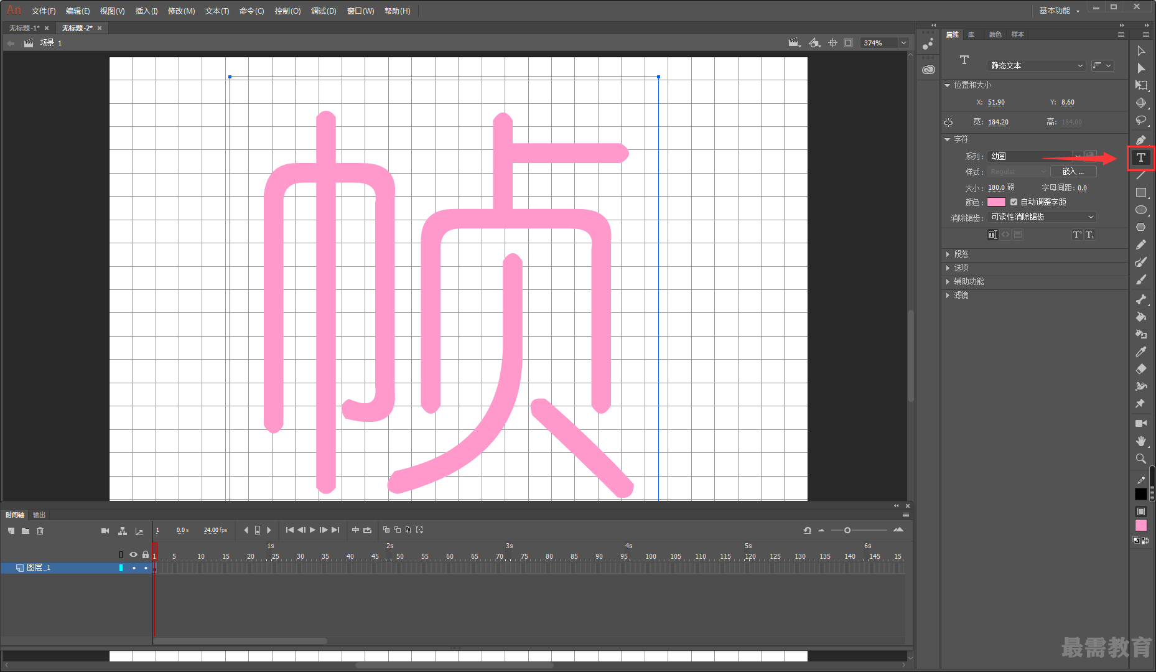1156x672 pixels.
Task: Open the 幼圆 font family dropdown
Action: (1035, 156)
